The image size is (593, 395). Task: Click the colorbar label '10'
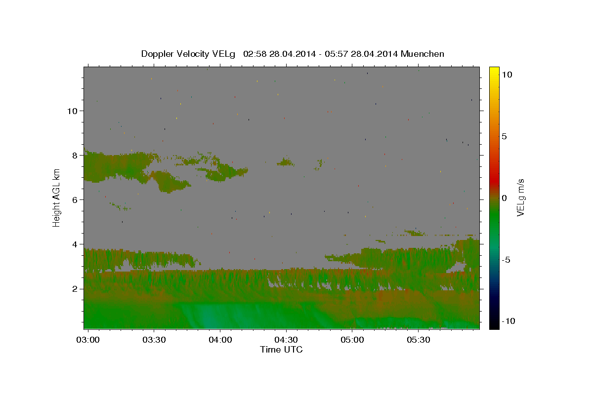click(x=507, y=75)
